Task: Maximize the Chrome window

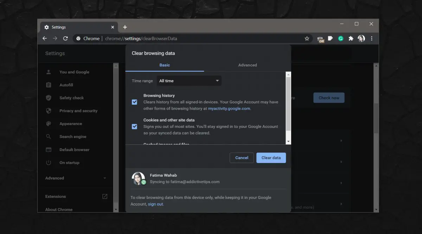Action: coord(357,24)
